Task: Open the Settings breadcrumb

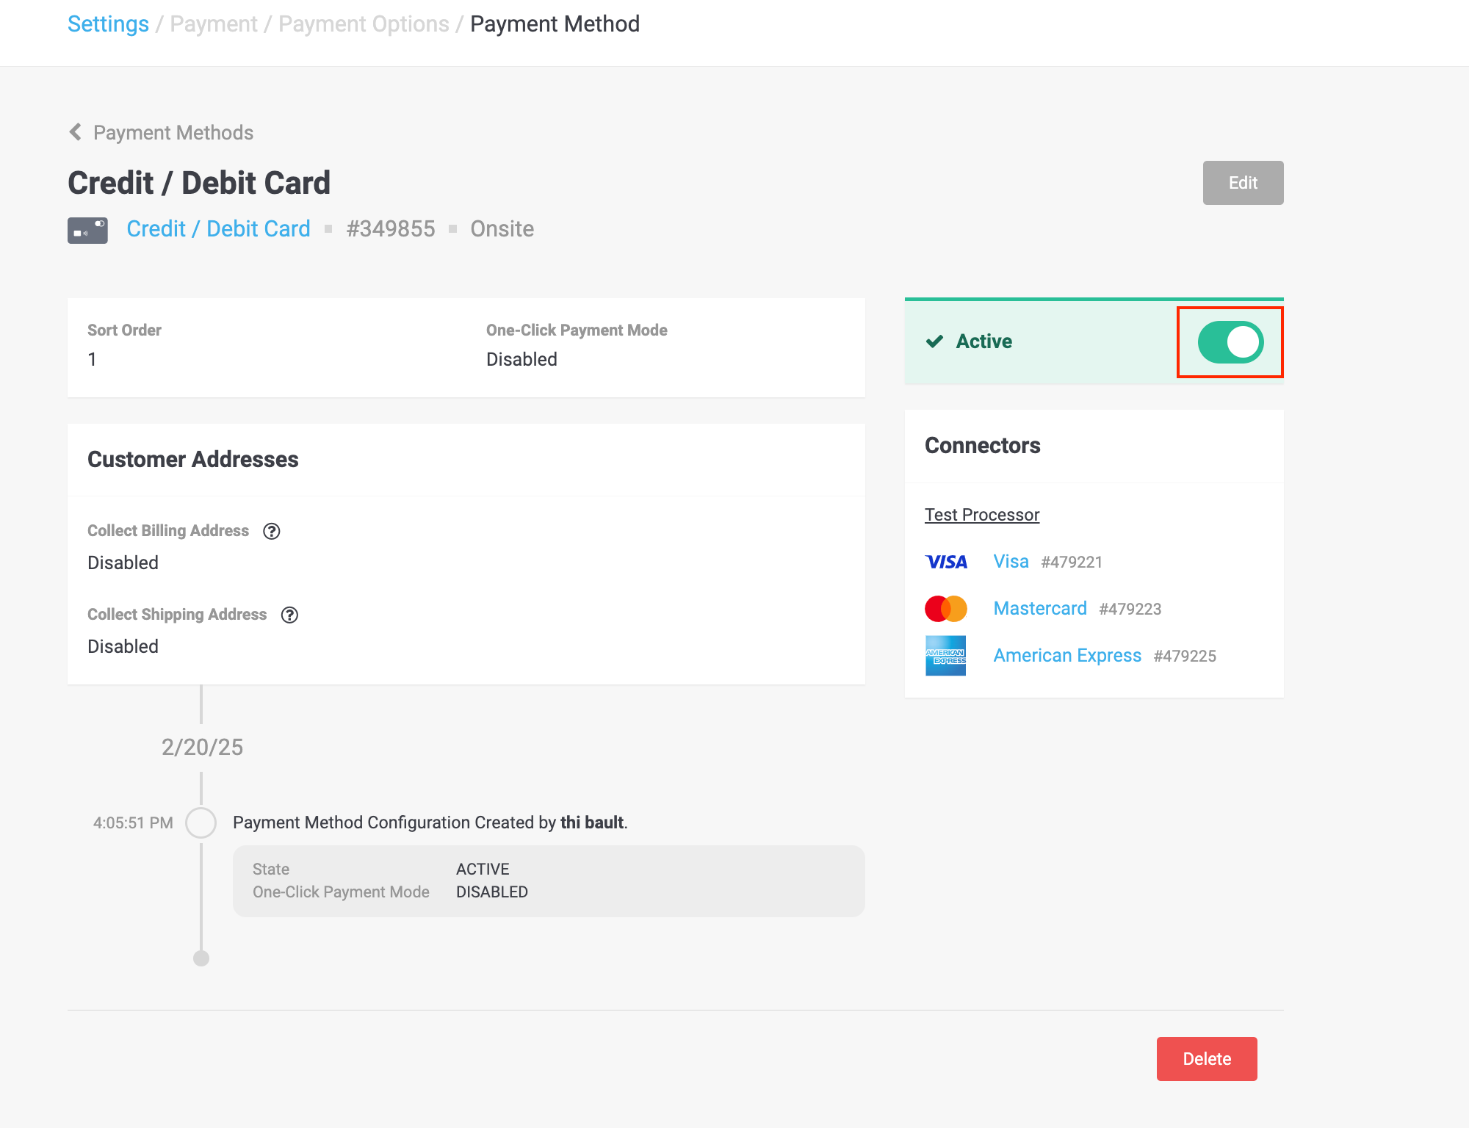Action: (x=108, y=24)
